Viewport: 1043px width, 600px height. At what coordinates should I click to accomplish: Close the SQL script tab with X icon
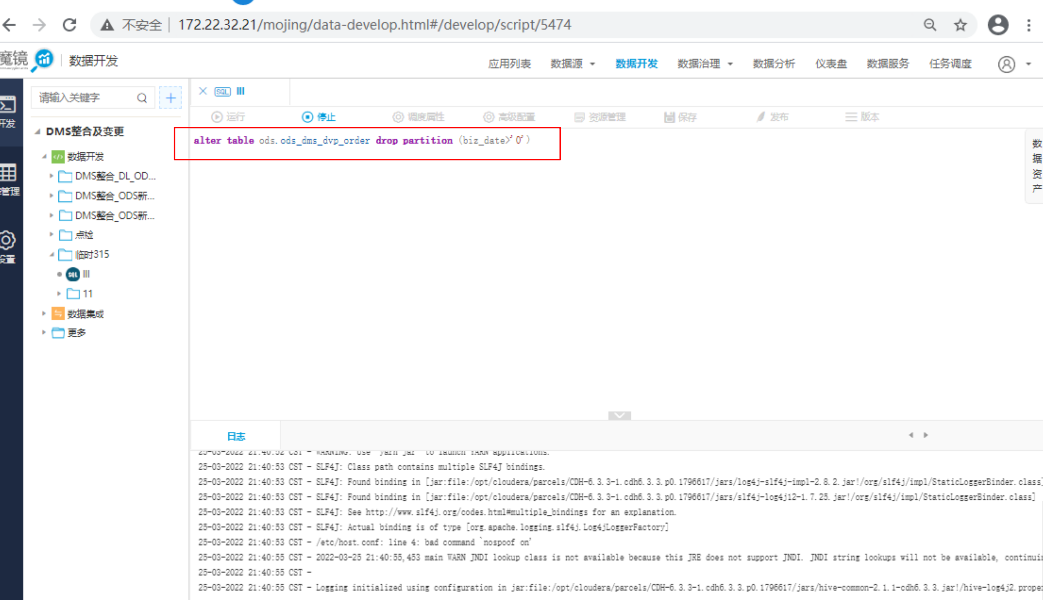[x=202, y=91]
